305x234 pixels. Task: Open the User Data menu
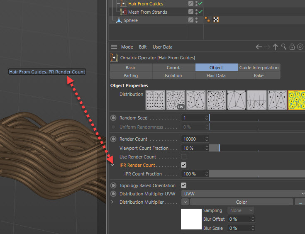pos(162,47)
